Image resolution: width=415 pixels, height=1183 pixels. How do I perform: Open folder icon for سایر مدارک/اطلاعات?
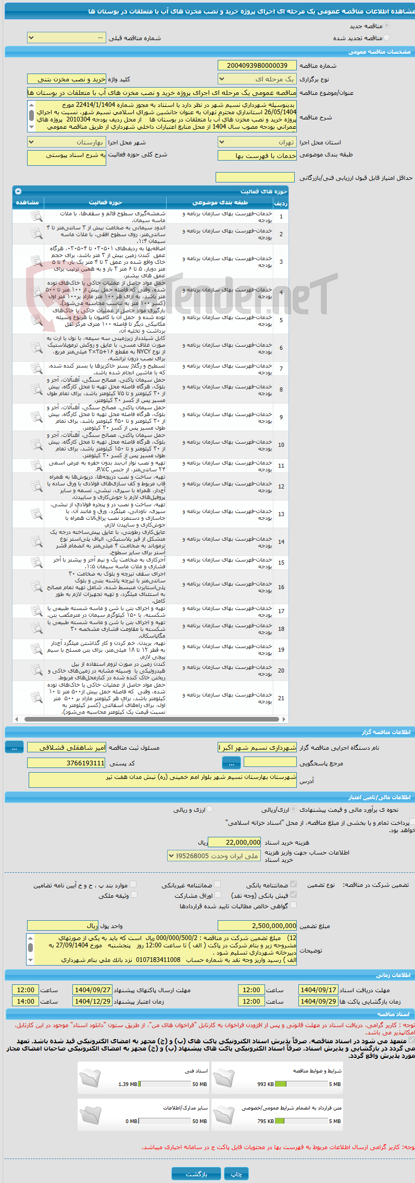[x=90, y=1115]
